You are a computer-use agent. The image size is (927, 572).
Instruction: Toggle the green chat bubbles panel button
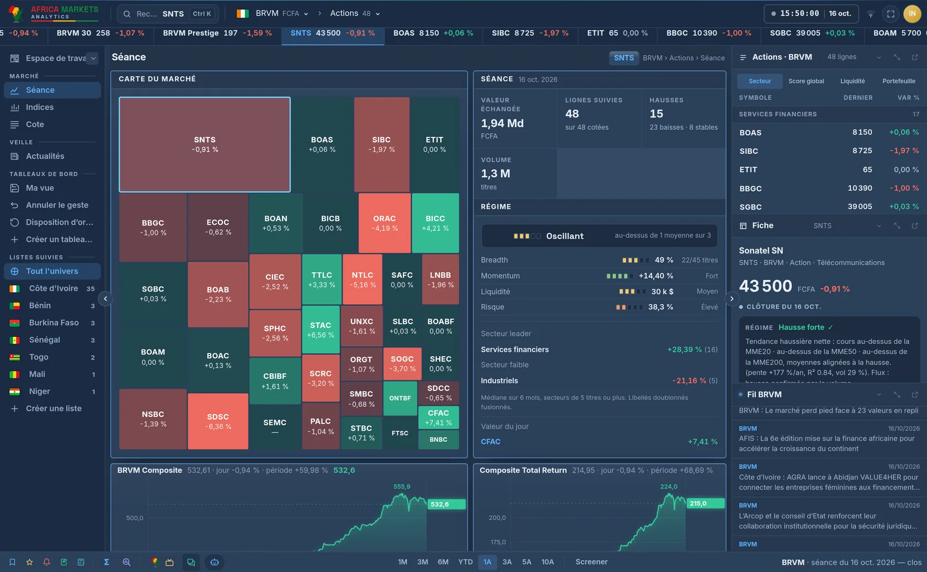click(191, 562)
